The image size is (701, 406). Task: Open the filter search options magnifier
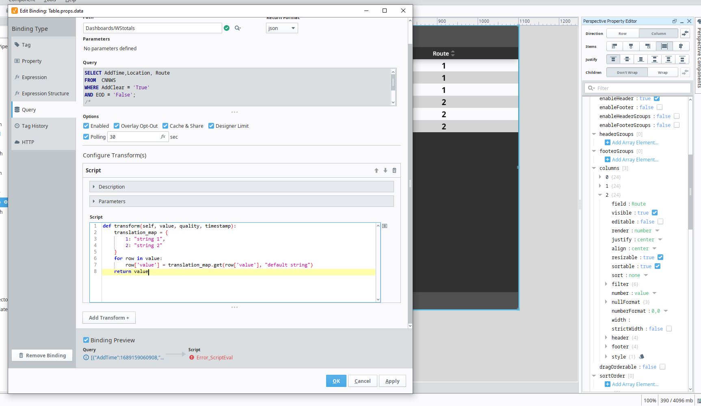click(x=591, y=88)
